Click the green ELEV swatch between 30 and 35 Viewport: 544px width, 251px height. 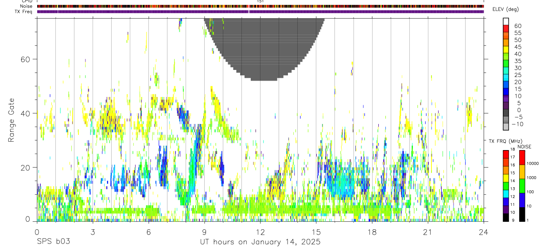coord(507,64)
